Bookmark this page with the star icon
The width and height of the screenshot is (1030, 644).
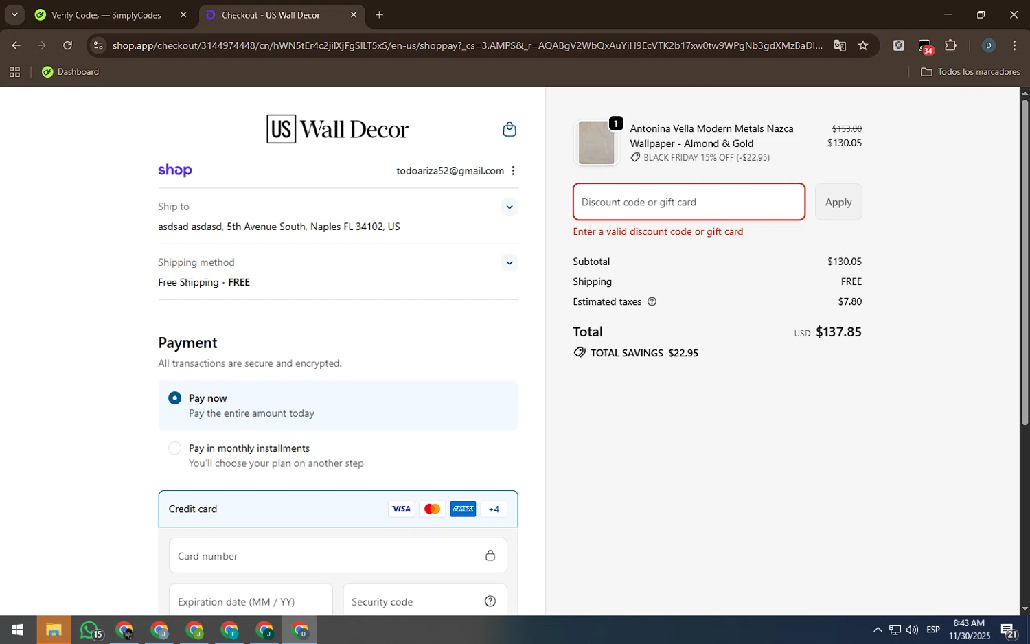(863, 45)
